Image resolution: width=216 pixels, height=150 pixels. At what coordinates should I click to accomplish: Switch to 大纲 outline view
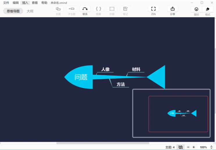pos(30,11)
